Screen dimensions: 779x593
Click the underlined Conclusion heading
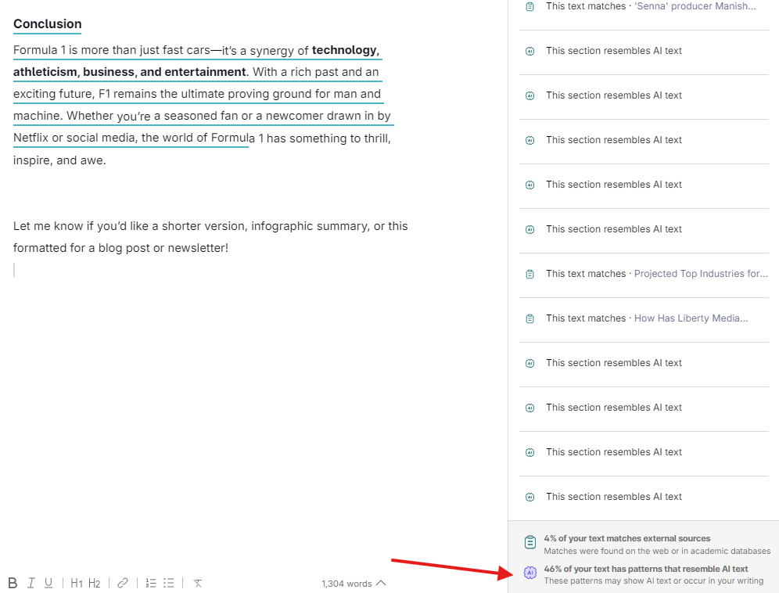coord(47,23)
